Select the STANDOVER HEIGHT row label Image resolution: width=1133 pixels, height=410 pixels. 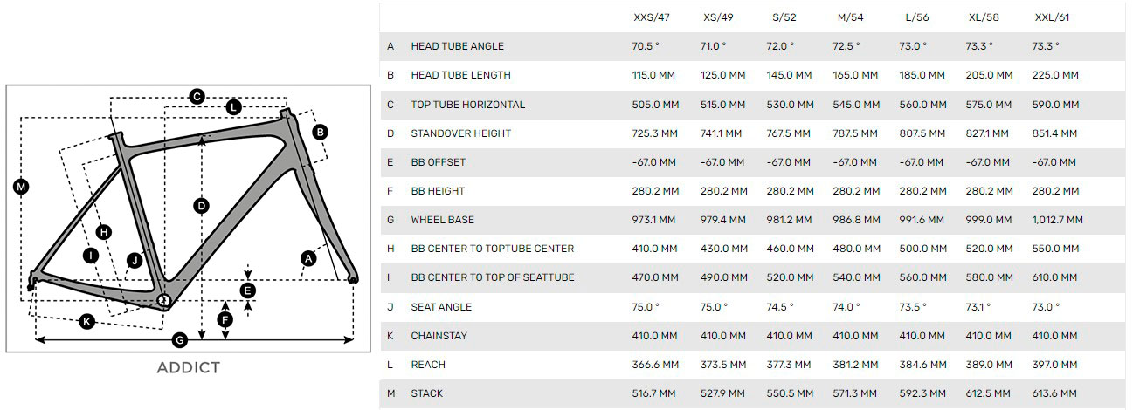click(x=460, y=133)
